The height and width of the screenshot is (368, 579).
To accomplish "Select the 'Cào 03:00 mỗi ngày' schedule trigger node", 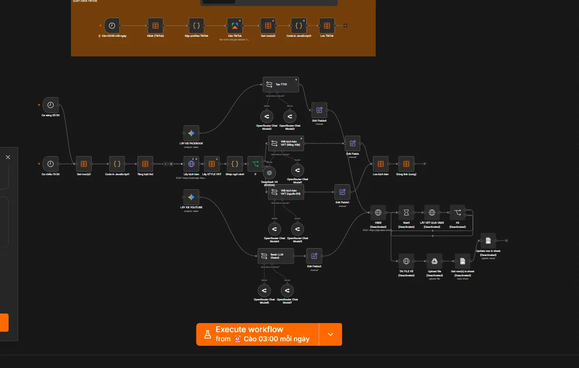I will (112, 25).
